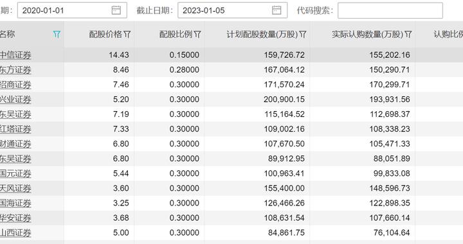Open 东吴证券 link with planned quantity 89,912.95
463x244 pixels.
[15, 159]
